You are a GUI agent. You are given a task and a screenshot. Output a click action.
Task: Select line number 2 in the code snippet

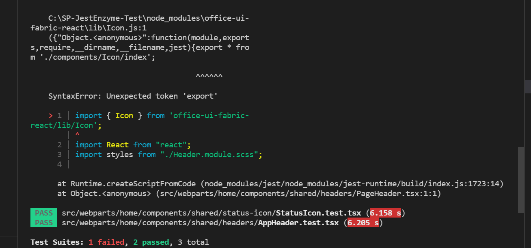pos(59,144)
